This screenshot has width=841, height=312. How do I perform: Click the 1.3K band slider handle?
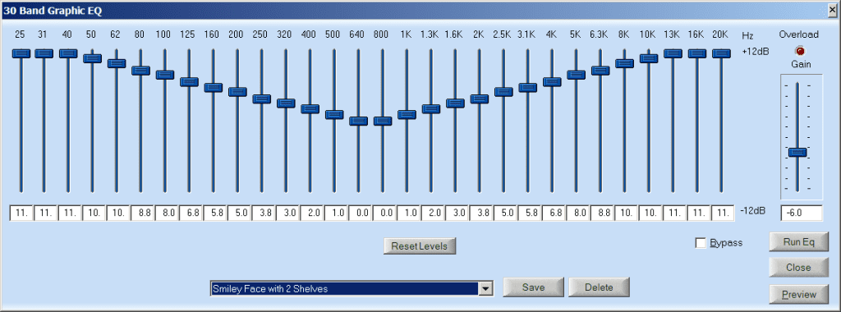430,109
